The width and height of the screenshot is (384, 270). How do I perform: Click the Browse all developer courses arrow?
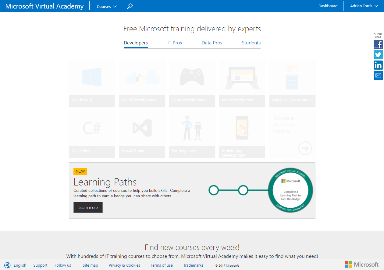305,148
